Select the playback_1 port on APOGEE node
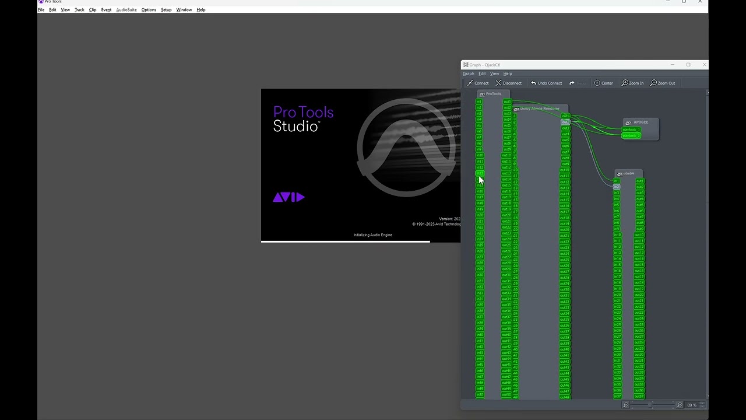This screenshot has height=420, width=746. [x=631, y=129]
